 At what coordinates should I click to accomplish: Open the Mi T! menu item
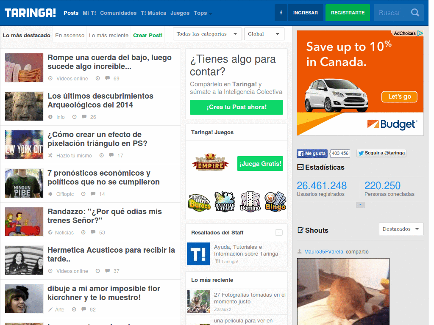(89, 13)
